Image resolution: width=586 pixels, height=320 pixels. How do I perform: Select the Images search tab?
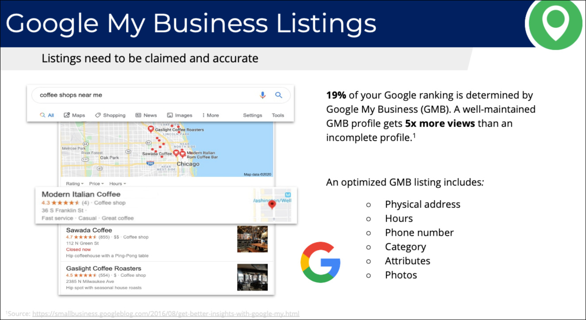point(180,115)
